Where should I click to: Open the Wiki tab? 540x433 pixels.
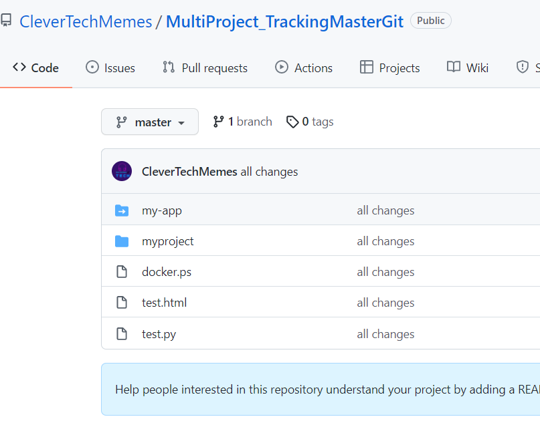[x=468, y=67]
